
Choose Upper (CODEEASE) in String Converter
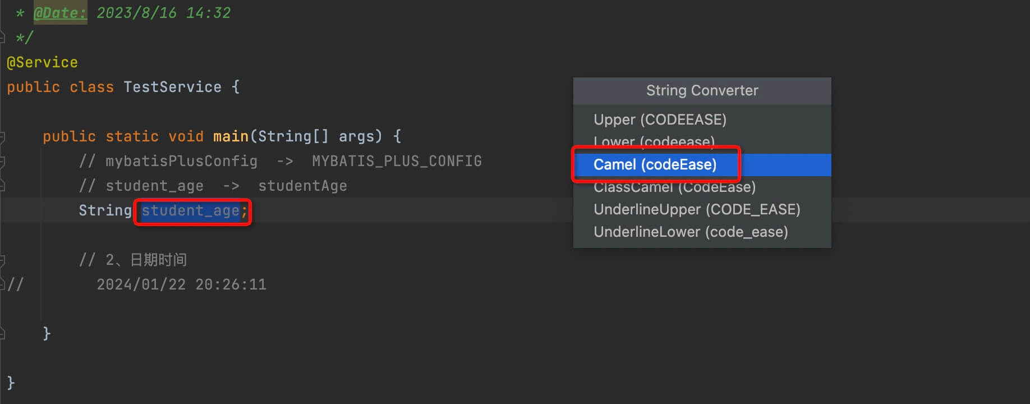coord(660,119)
